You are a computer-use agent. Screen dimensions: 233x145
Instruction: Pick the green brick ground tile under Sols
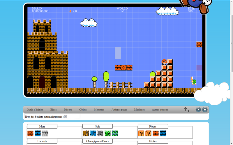[115, 133]
